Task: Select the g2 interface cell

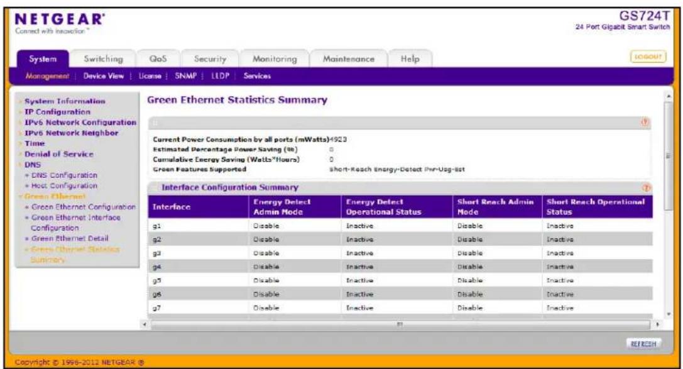Action: click(199, 239)
